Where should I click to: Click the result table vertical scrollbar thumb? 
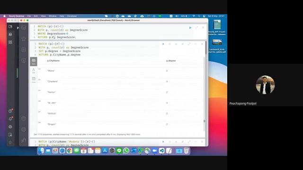205,121
